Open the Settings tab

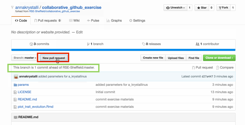(x=137, y=20)
